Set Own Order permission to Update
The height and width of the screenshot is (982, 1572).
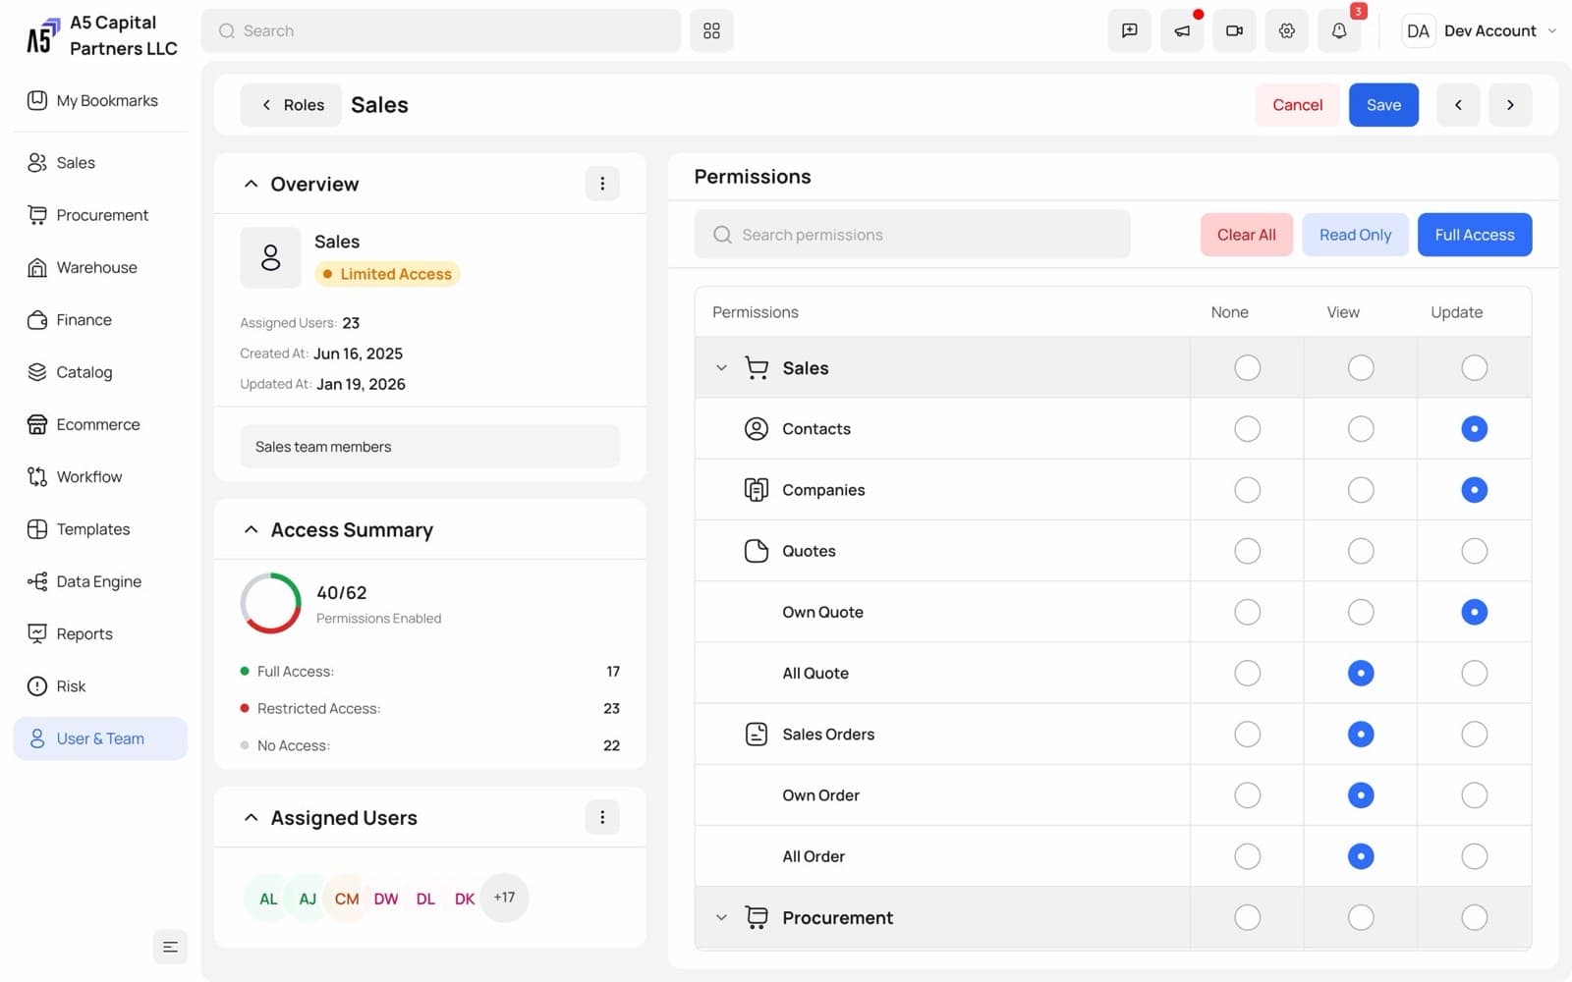point(1474,795)
